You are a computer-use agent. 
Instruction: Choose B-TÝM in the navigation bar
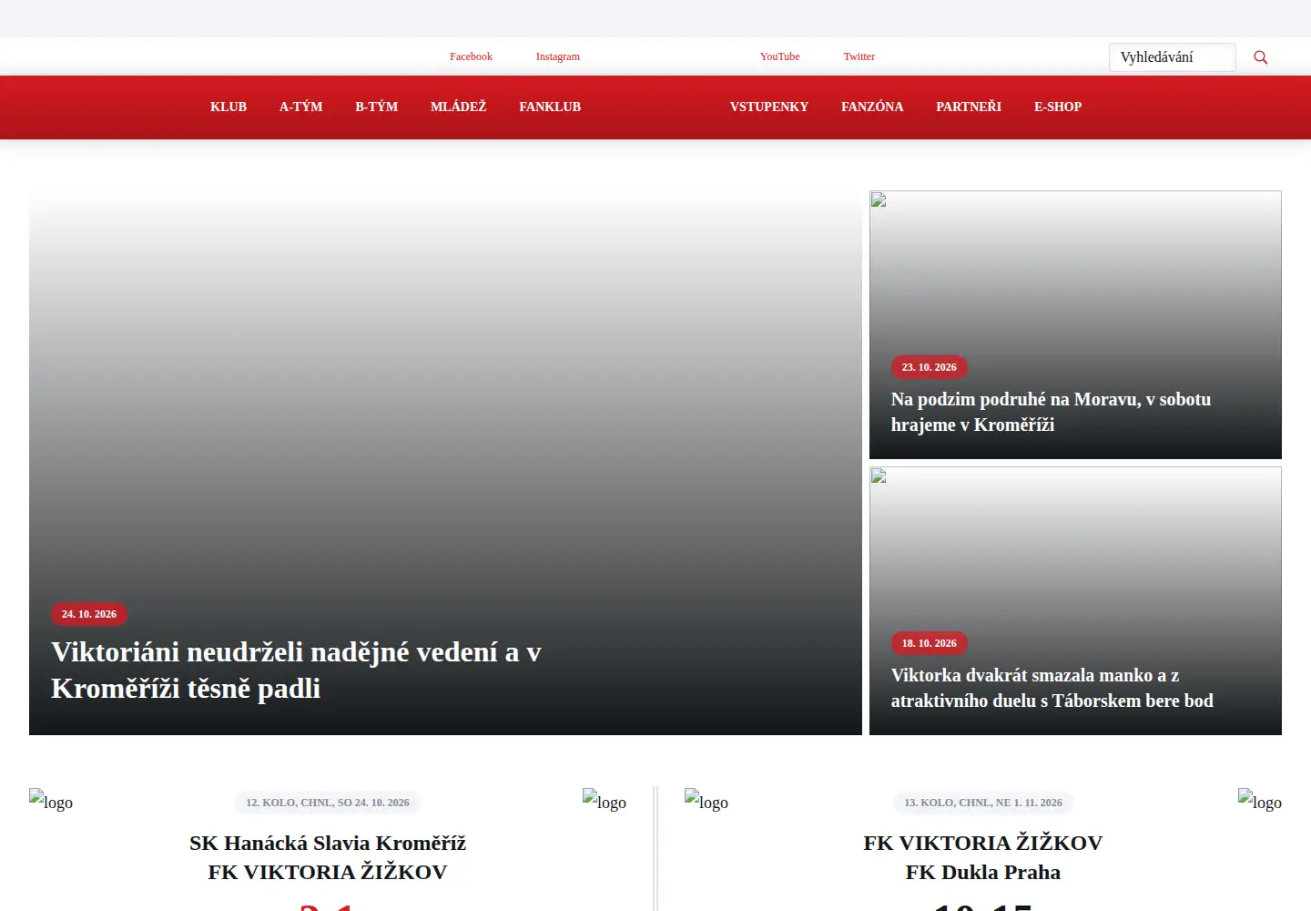coord(377,107)
